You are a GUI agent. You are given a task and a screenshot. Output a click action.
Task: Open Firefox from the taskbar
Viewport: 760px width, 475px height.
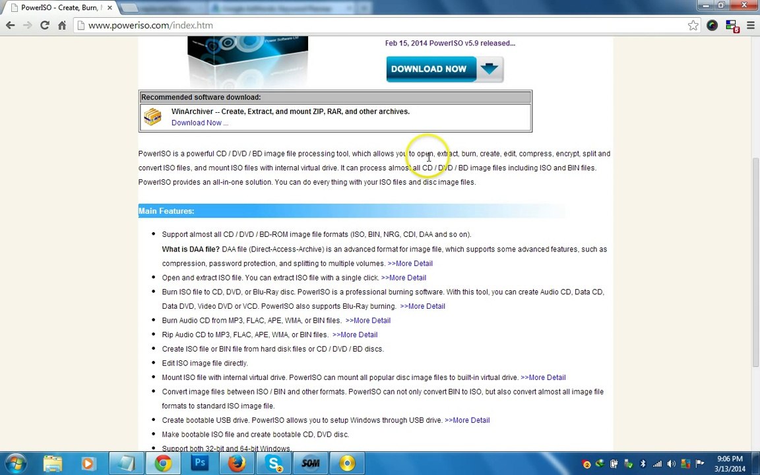pos(237,463)
